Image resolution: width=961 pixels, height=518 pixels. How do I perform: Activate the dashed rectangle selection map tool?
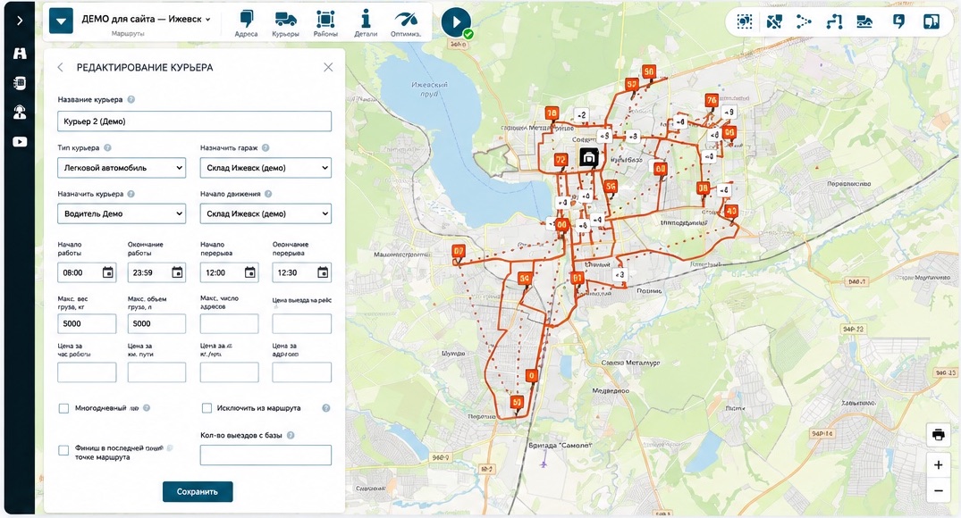[x=744, y=22]
